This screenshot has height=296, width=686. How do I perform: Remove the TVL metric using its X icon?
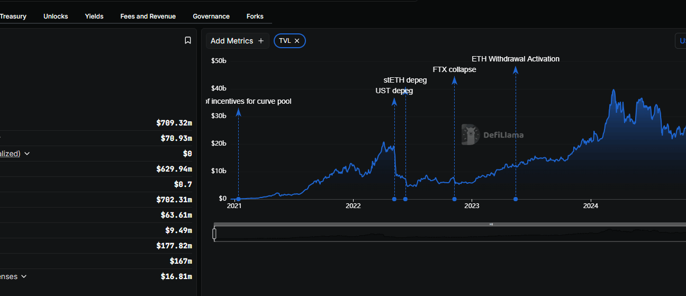click(x=297, y=41)
